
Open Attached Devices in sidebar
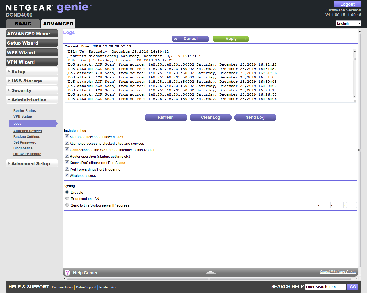28,131
